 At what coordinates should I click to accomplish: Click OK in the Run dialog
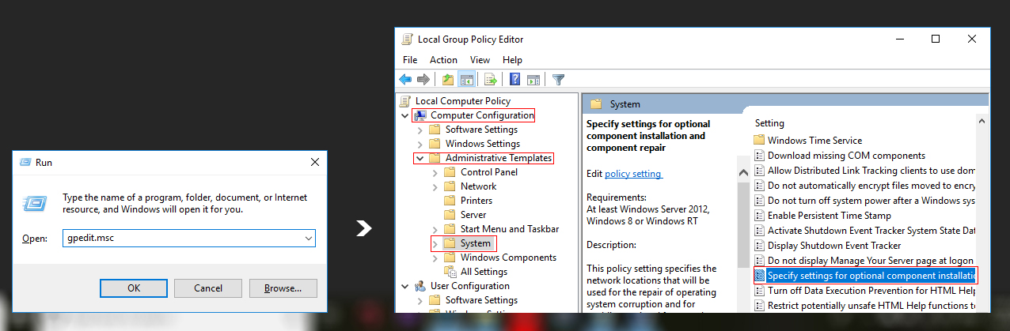(x=134, y=288)
